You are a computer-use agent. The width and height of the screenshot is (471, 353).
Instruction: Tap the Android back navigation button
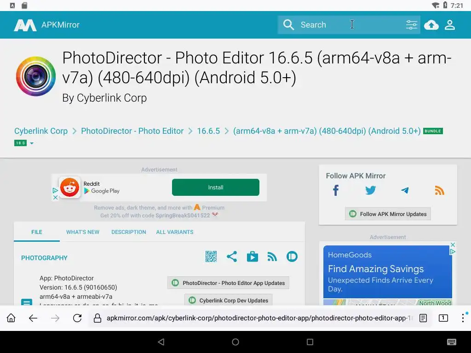[x=161, y=342]
